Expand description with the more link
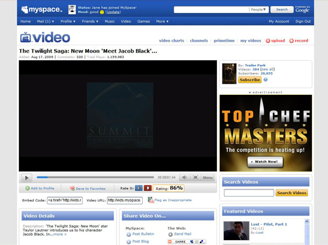The image size is (328, 245). tap(60, 235)
